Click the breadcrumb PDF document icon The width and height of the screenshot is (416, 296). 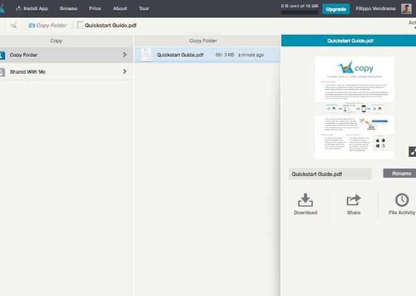coord(80,25)
